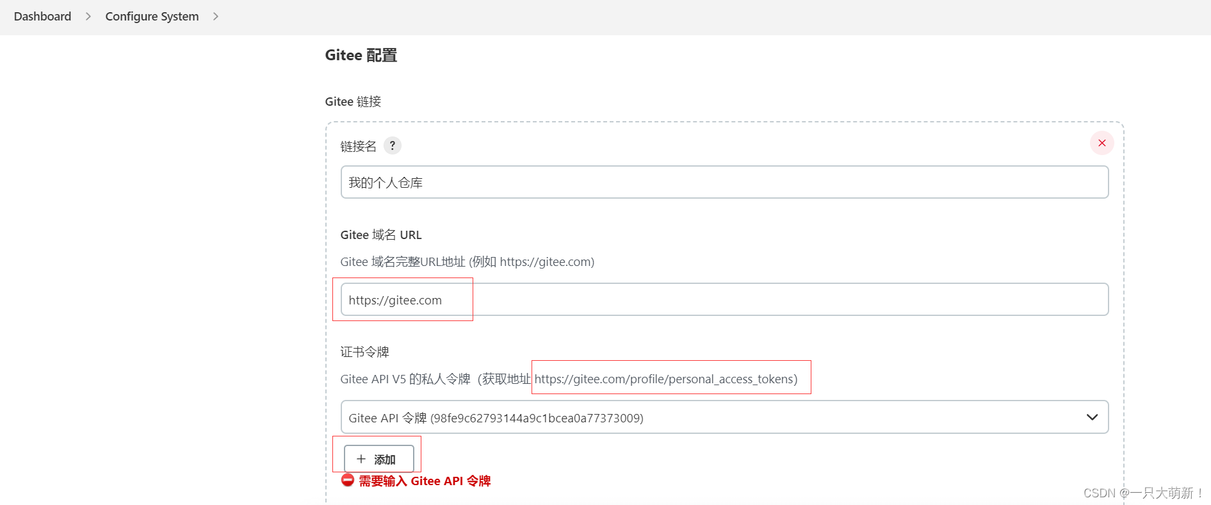Viewport: 1211px width, 505px height.
Task: Select the Gitee 配置 section heading
Action: coord(361,55)
